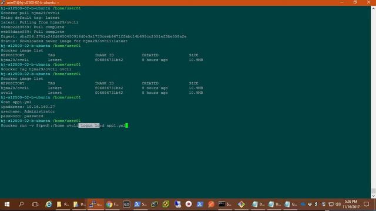
Task: Click 'latest: Pulling from hjma29/ovcli' line
Action: [39, 22]
